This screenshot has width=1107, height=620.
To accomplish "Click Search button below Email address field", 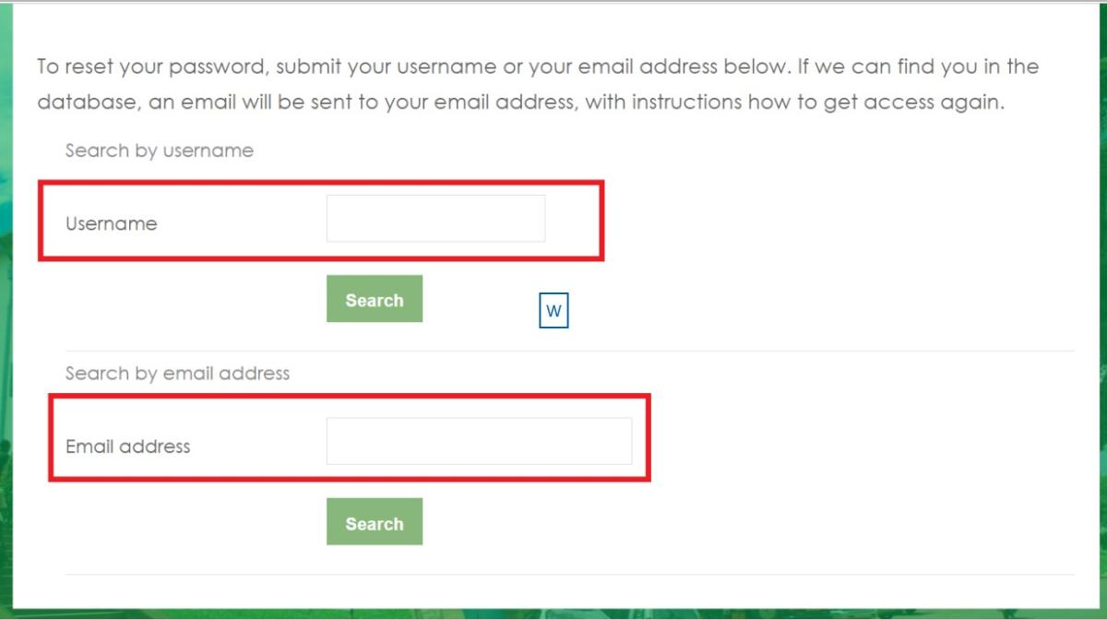I will 375,522.
